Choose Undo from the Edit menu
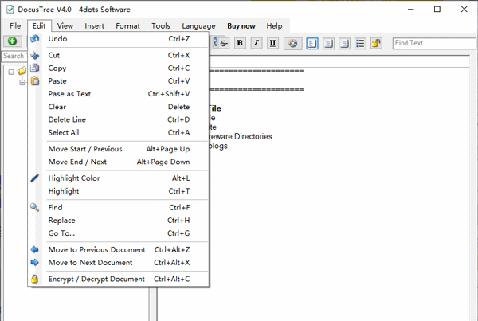478x321 pixels. pos(57,39)
